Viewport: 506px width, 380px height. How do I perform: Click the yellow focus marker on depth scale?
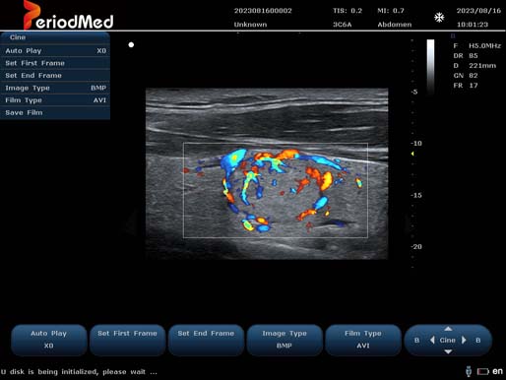(412, 154)
